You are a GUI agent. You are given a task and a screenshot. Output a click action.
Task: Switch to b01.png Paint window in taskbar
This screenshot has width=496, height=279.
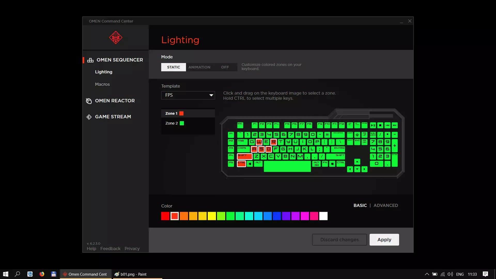tap(137, 274)
